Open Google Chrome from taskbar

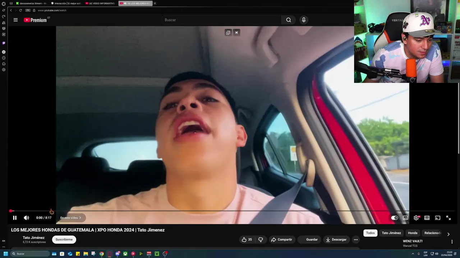[x=102, y=254]
